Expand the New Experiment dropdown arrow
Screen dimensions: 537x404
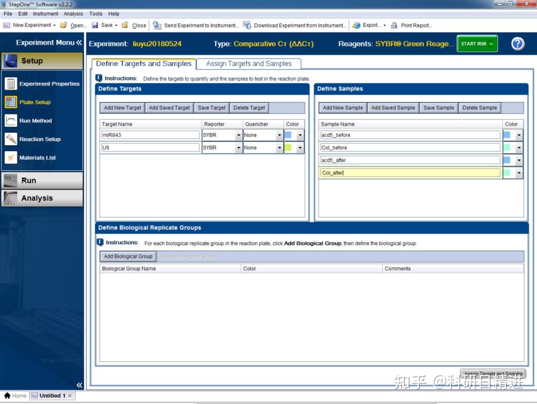pyautogui.click(x=54, y=25)
